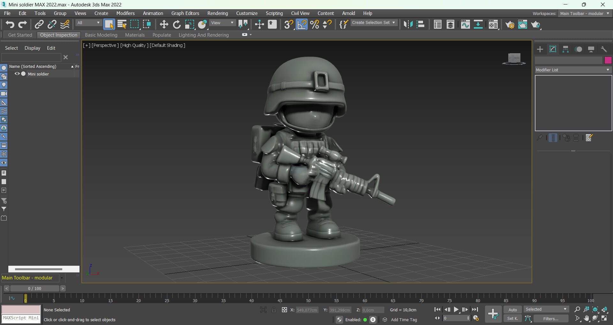Activate the Select and Scale tool

[189, 25]
